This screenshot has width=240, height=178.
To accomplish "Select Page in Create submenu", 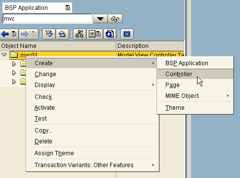I will tap(196, 85).
